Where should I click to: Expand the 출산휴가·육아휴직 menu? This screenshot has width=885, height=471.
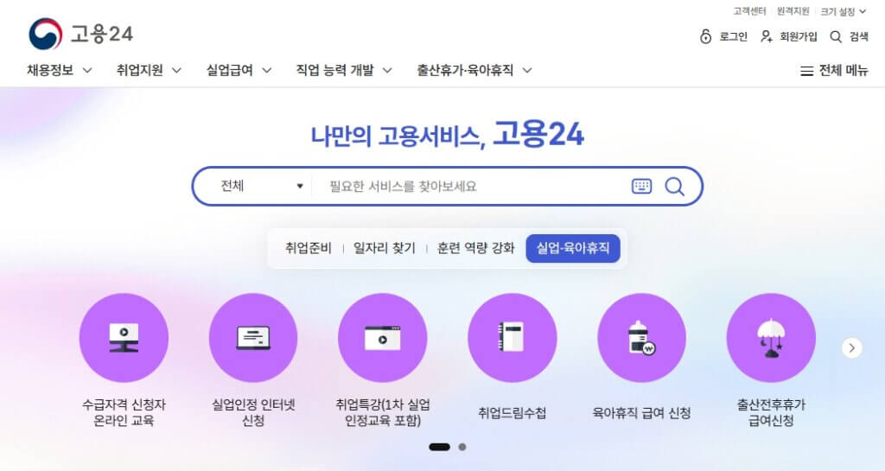tap(474, 71)
